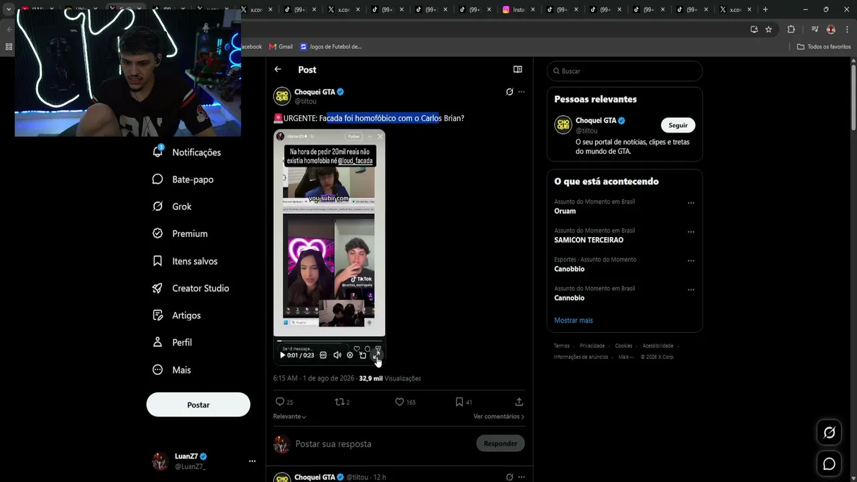The image size is (857, 482).
Task: Open Perfil in the sidebar
Action: pos(172,342)
